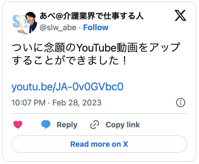Click the @slw_abe handle
The image size is (199, 164).
[x=58, y=28]
